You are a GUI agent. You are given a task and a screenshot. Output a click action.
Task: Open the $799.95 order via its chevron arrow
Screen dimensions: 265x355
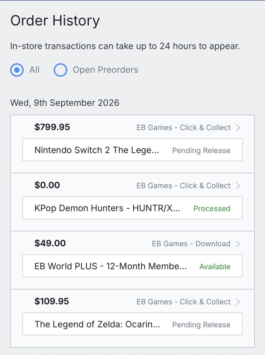[x=238, y=128]
